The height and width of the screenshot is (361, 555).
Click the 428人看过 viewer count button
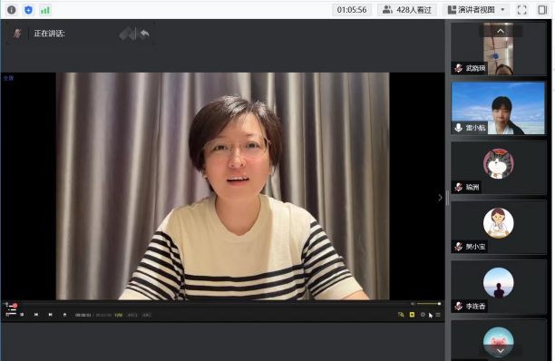point(407,10)
